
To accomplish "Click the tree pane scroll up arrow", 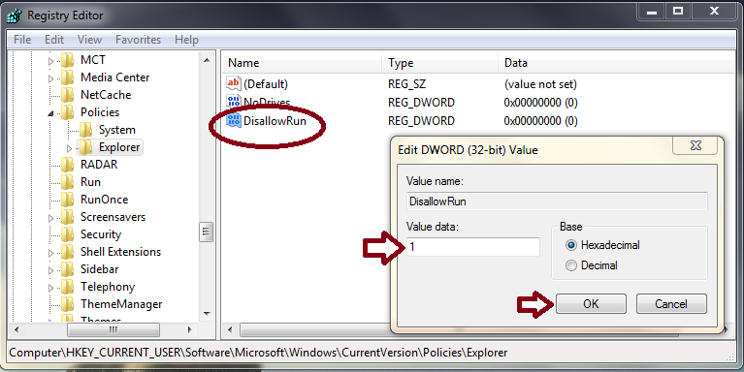I will (207, 60).
